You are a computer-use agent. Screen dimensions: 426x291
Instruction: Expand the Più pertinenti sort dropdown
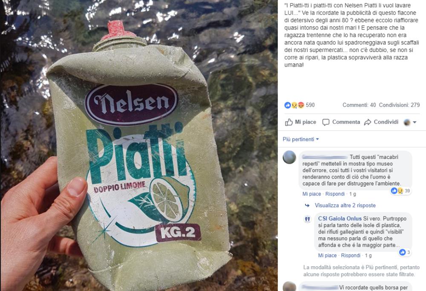coord(301,139)
